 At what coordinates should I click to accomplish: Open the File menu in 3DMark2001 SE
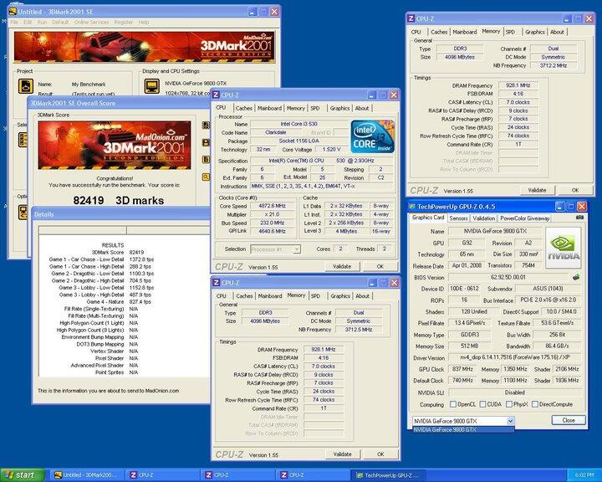click(x=14, y=23)
